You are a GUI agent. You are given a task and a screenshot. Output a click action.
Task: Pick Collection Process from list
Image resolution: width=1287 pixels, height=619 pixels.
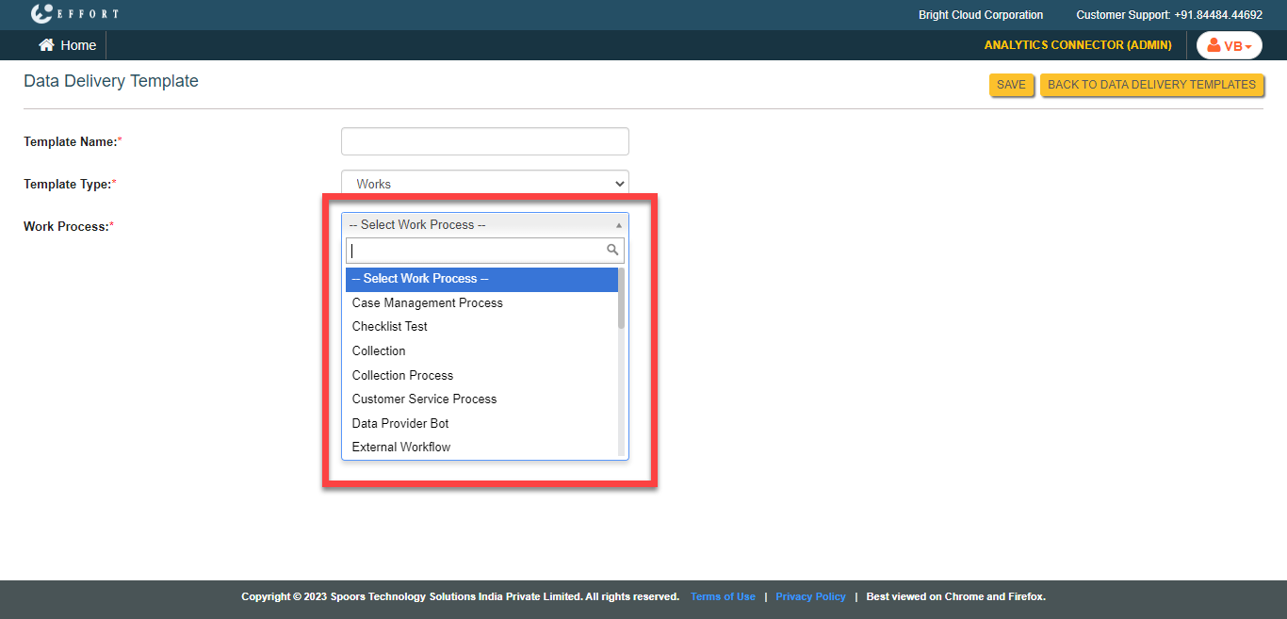(x=402, y=375)
